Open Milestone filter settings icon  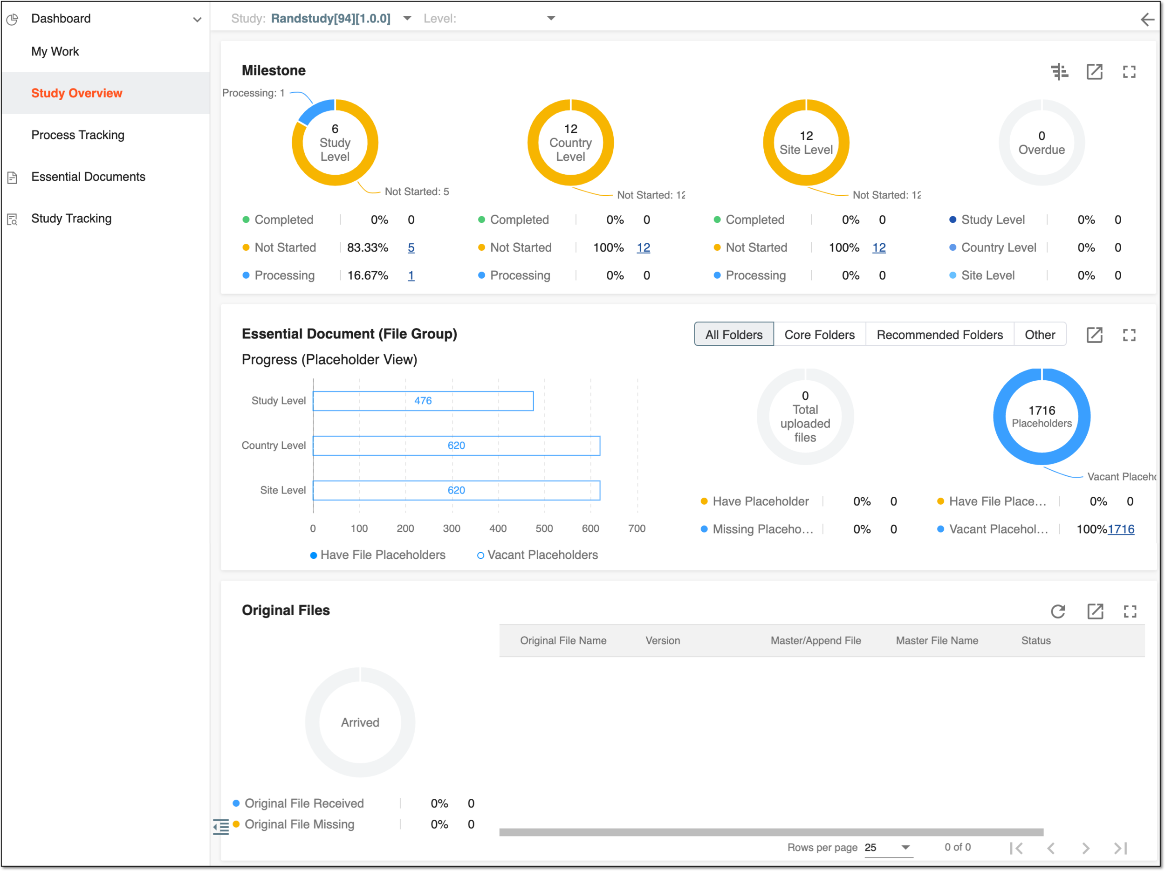(1059, 72)
